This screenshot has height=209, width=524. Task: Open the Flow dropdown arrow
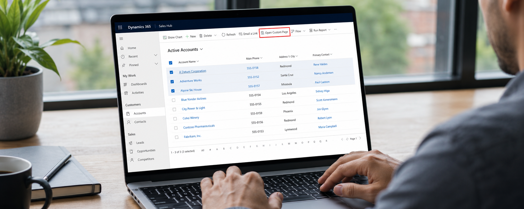coord(304,31)
